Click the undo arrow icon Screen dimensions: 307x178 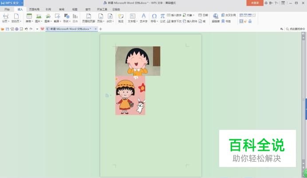point(26,29)
